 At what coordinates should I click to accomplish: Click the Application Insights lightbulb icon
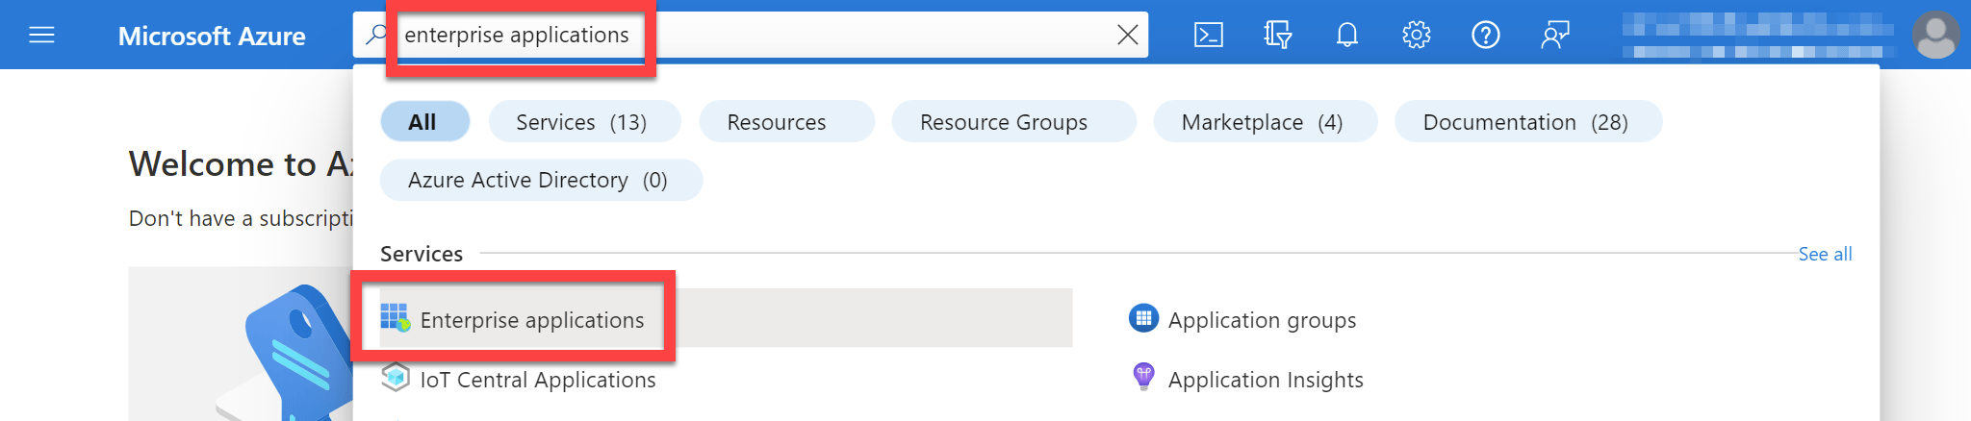pyautogui.click(x=1143, y=377)
